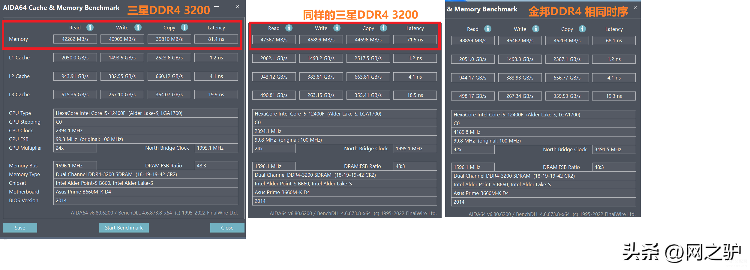Click Memory Type field in left window

tap(146, 174)
